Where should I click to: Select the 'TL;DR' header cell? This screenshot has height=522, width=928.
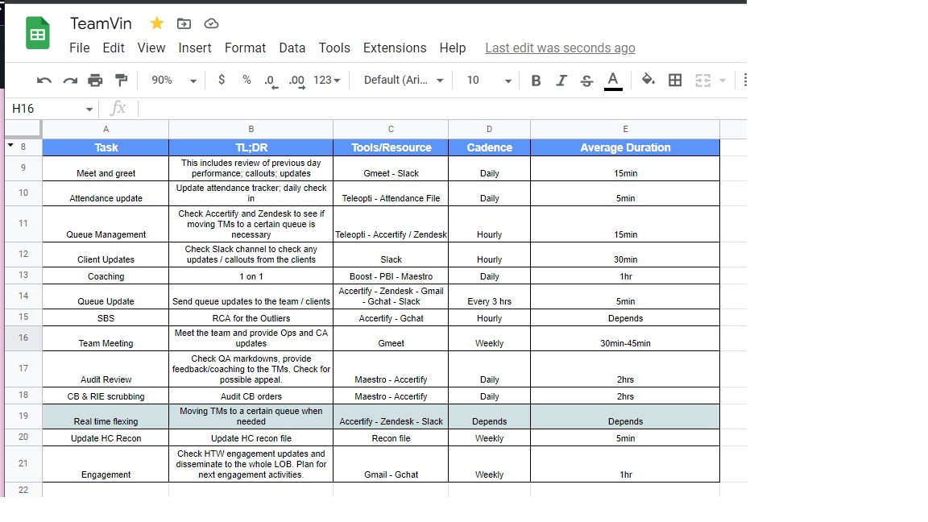[251, 147]
